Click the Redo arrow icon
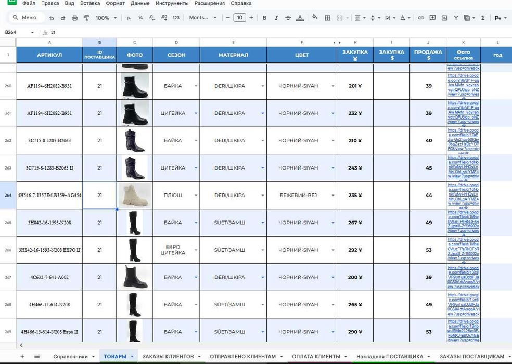Image resolution: width=512 pixels, height=364 pixels. point(62,18)
